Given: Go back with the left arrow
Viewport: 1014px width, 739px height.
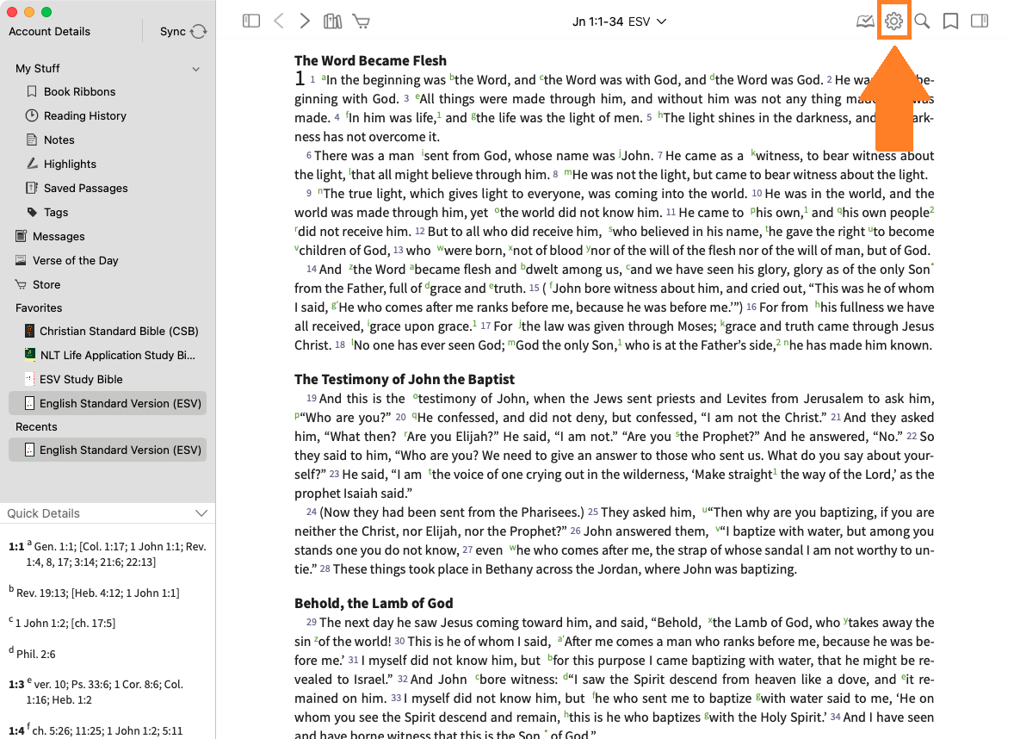Looking at the screenshot, I should (x=278, y=22).
